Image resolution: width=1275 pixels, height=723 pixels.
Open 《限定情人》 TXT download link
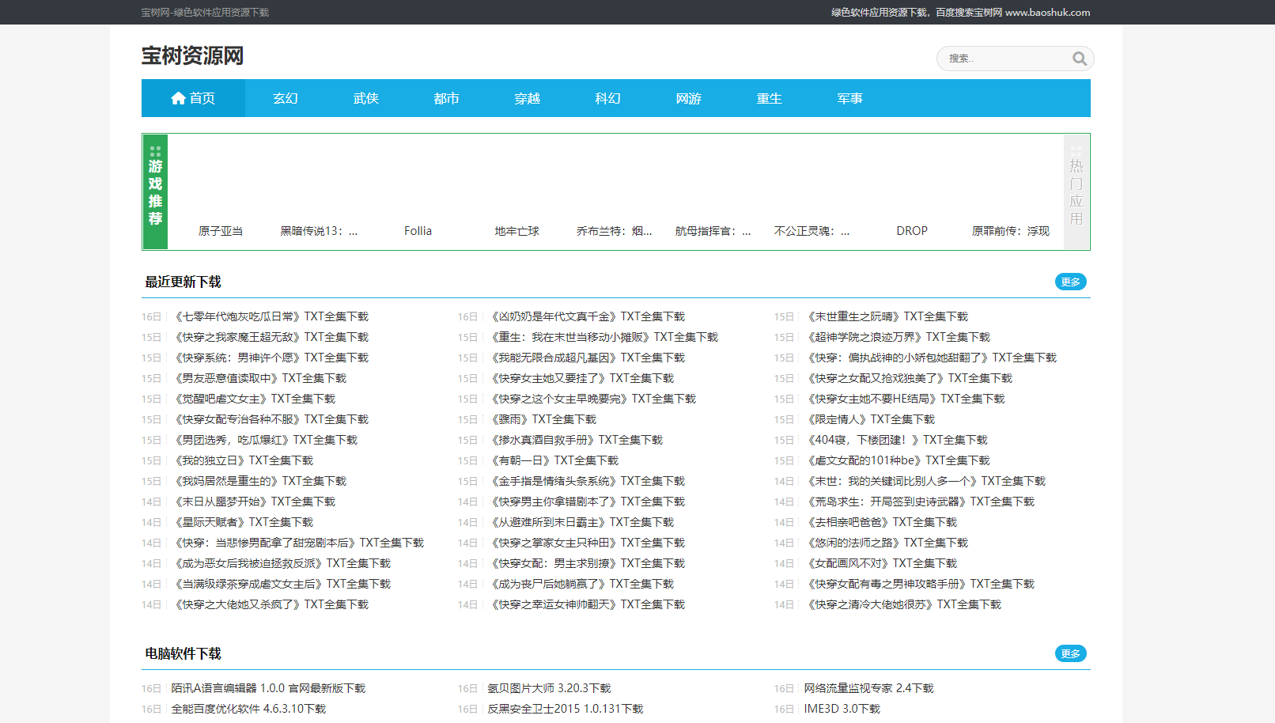869,419
